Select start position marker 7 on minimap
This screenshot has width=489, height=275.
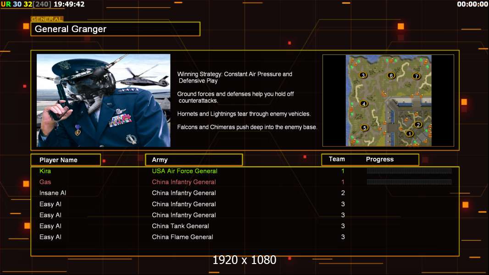(416, 76)
